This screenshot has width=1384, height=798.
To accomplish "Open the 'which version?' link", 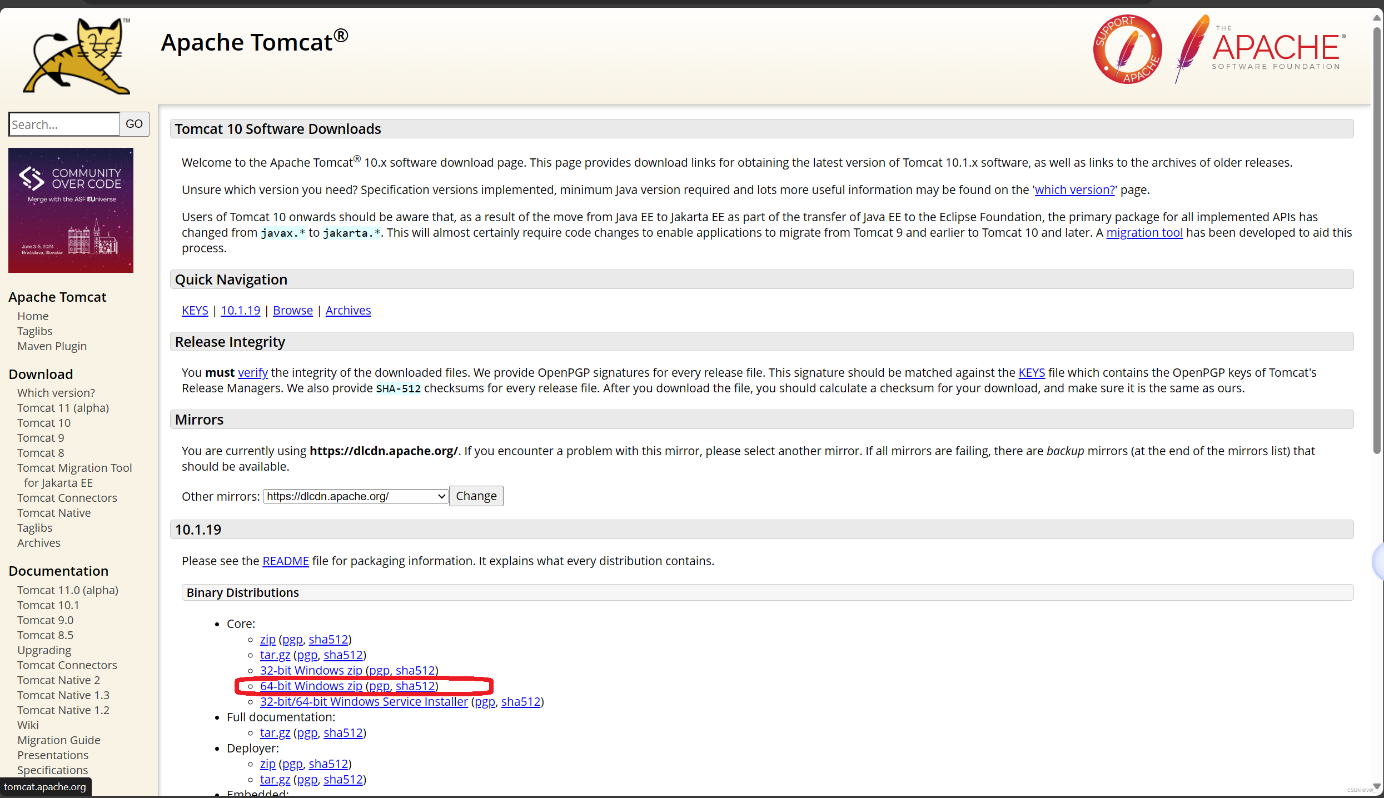I will click(x=1075, y=190).
